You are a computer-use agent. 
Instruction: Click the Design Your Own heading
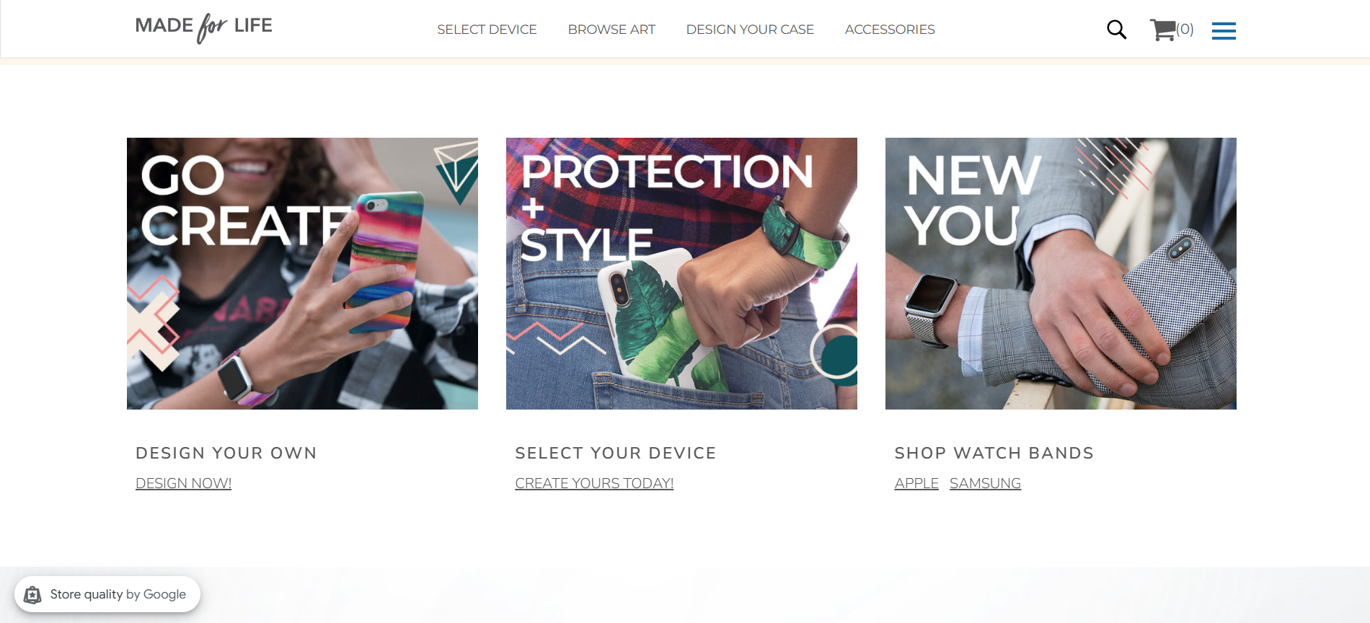tap(226, 453)
